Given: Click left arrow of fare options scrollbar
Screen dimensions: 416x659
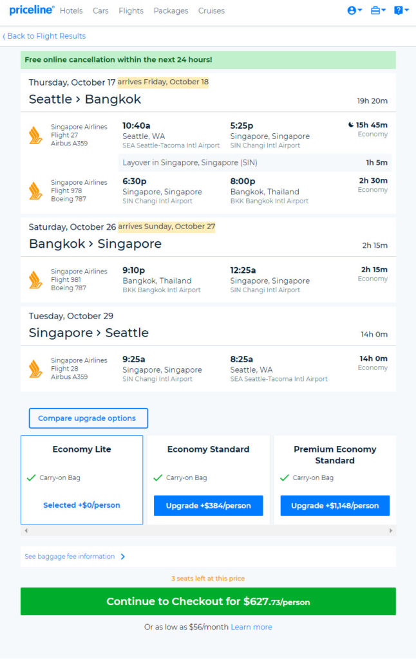Looking at the screenshot, I should (26, 531).
